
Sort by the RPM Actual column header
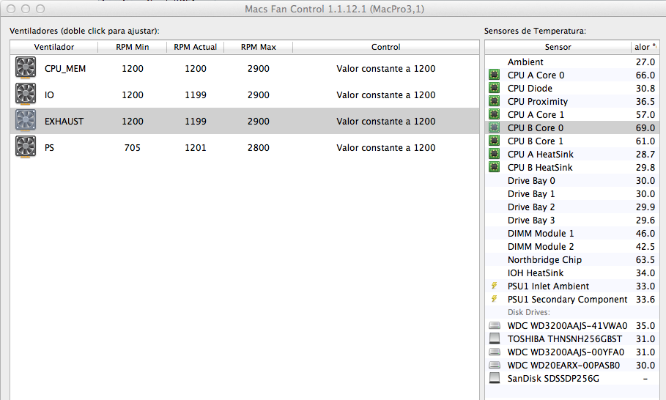point(195,47)
